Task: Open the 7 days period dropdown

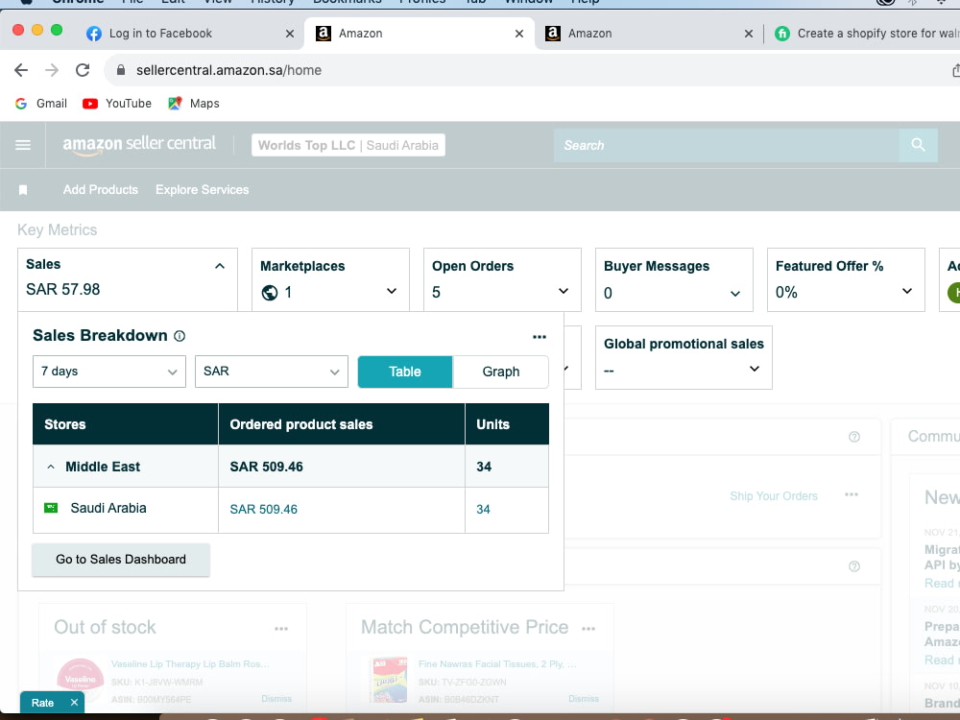Action: tap(109, 372)
